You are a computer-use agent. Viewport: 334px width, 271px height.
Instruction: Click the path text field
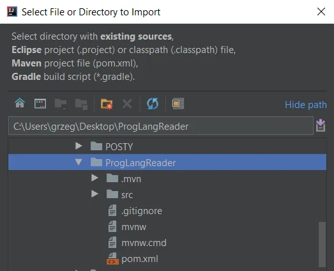[161, 126]
